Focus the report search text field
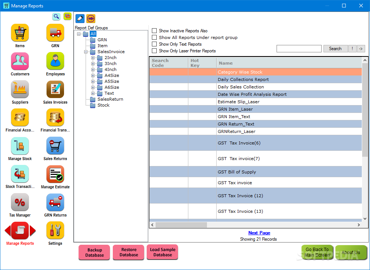The image size is (370, 270). tap(299, 49)
